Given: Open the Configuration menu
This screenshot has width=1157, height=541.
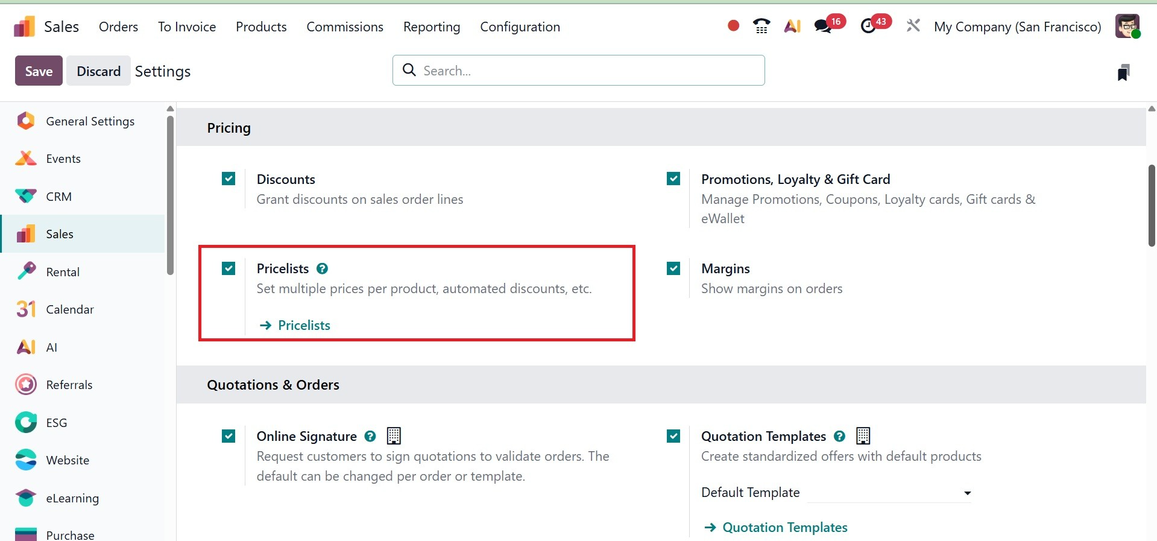Looking at the screenshot, I should tap(520, 27).
